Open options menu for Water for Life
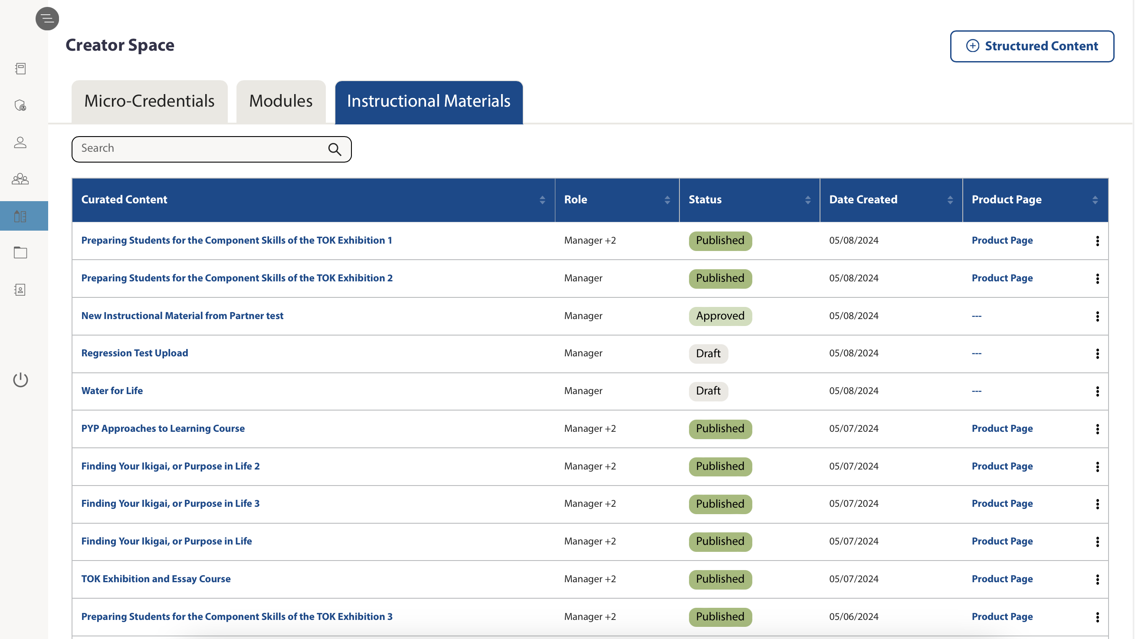The image size is (1135, 639). pyautogui.click(x=1097, y=391)
